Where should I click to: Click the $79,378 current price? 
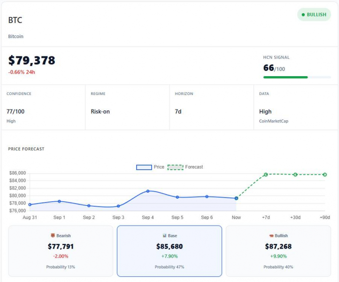pyautogui.click(x=32, y=60)
